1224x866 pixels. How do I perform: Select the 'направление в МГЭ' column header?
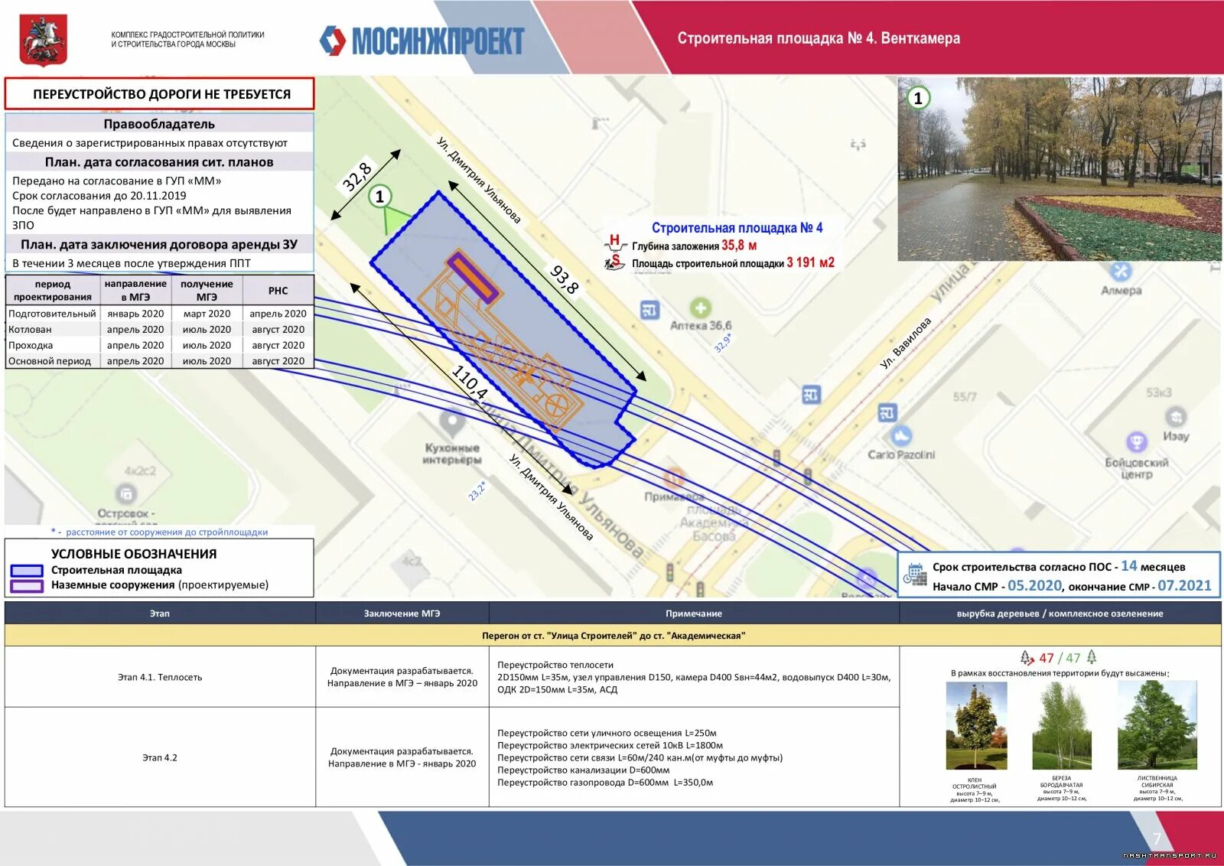point(135,291)
